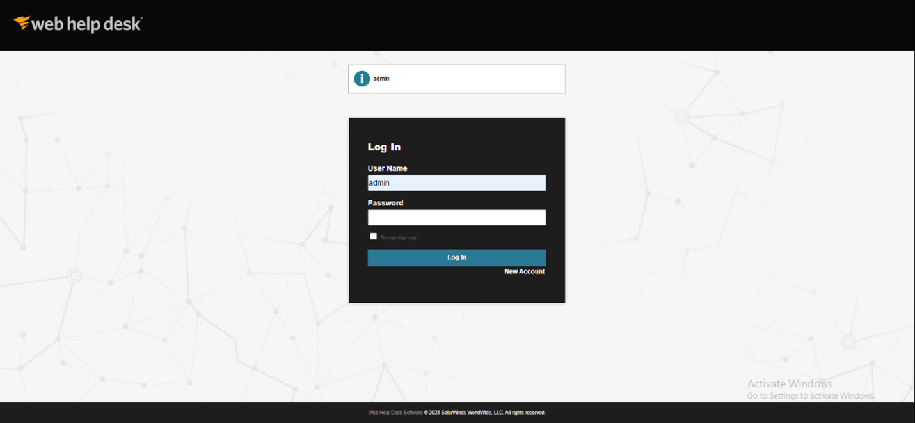
Task: Click blank area of dark login panel
Action: [x=456, y=288]
